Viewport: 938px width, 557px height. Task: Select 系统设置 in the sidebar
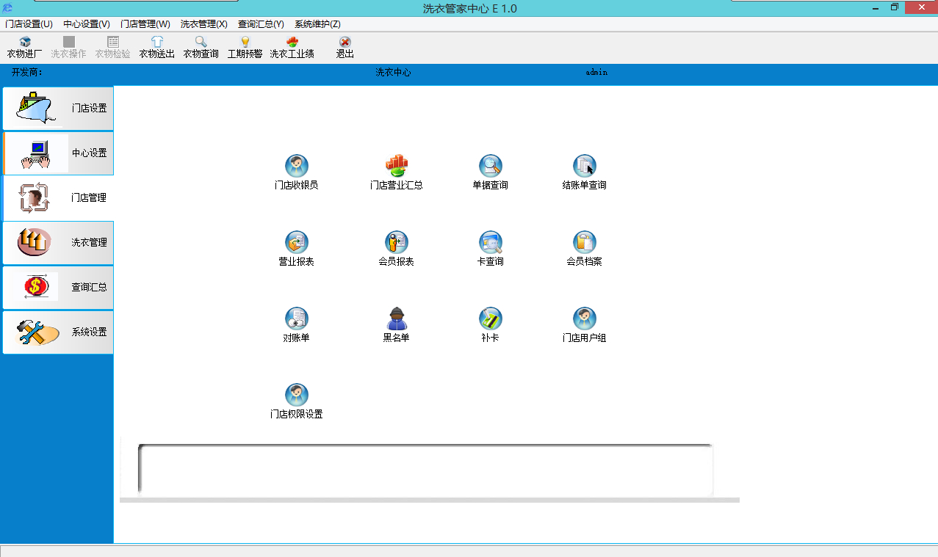click(58, 332)
